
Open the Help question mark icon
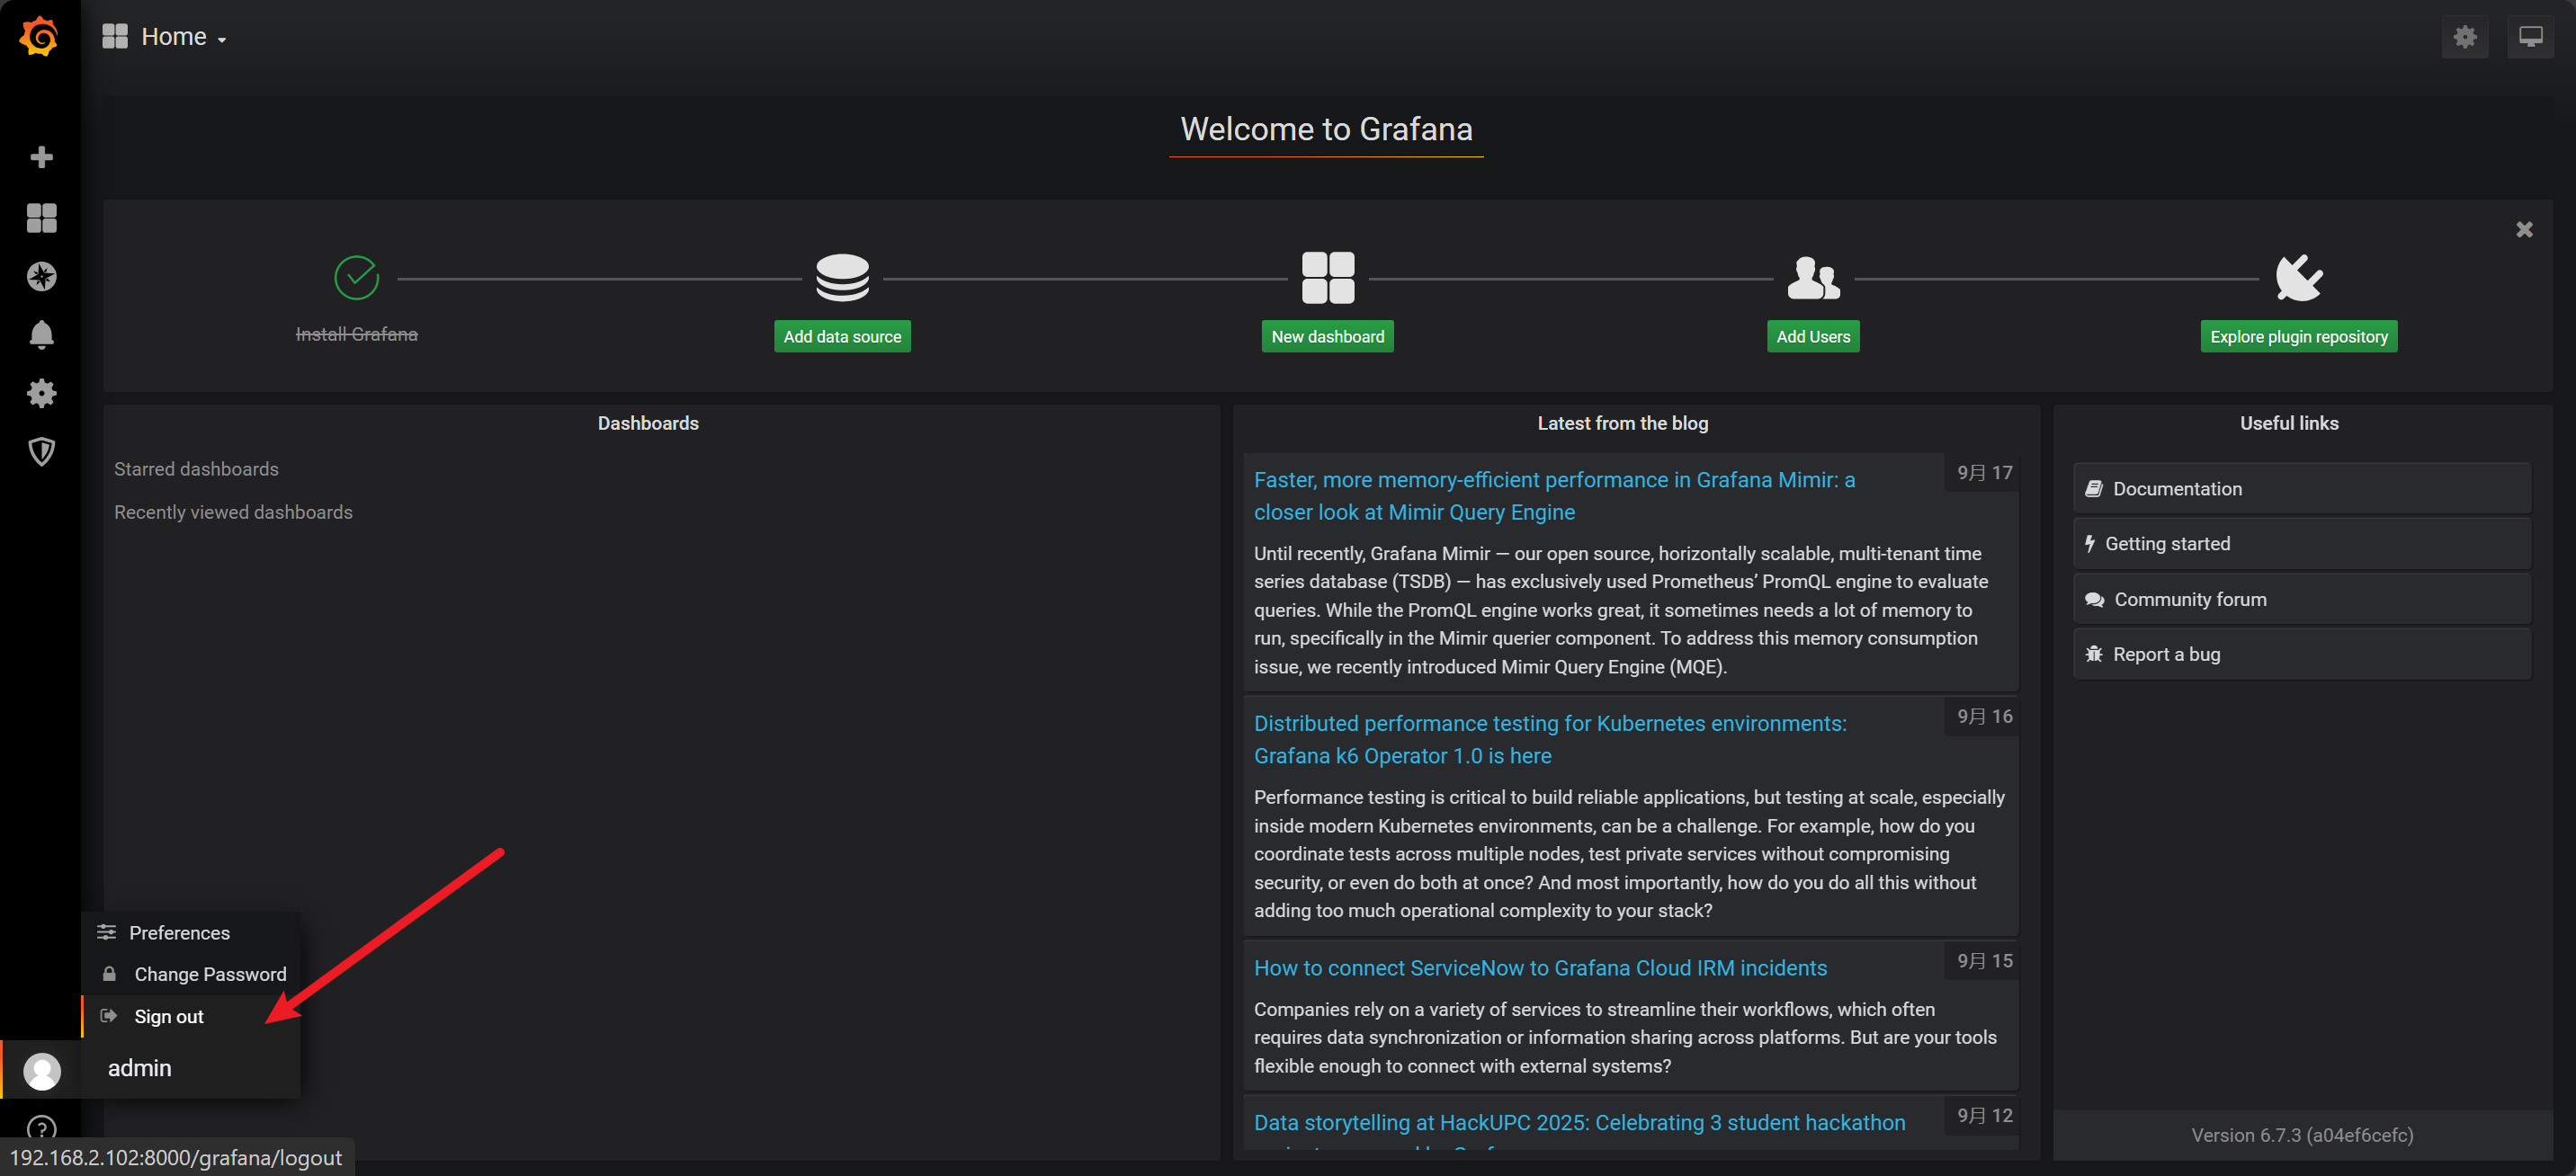click(41, 1128)
